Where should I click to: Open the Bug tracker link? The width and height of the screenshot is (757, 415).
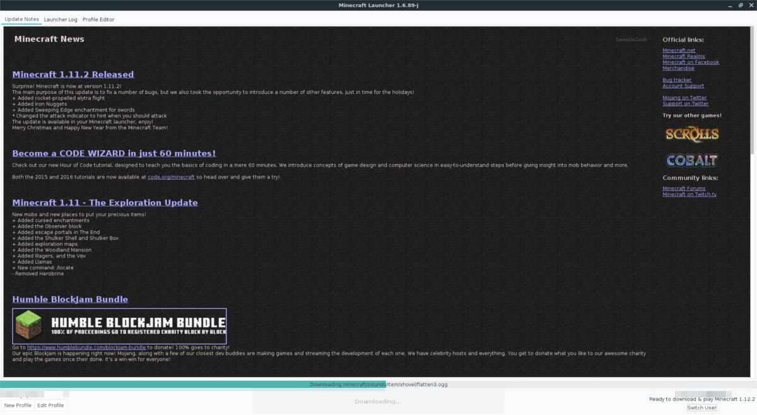678,79
